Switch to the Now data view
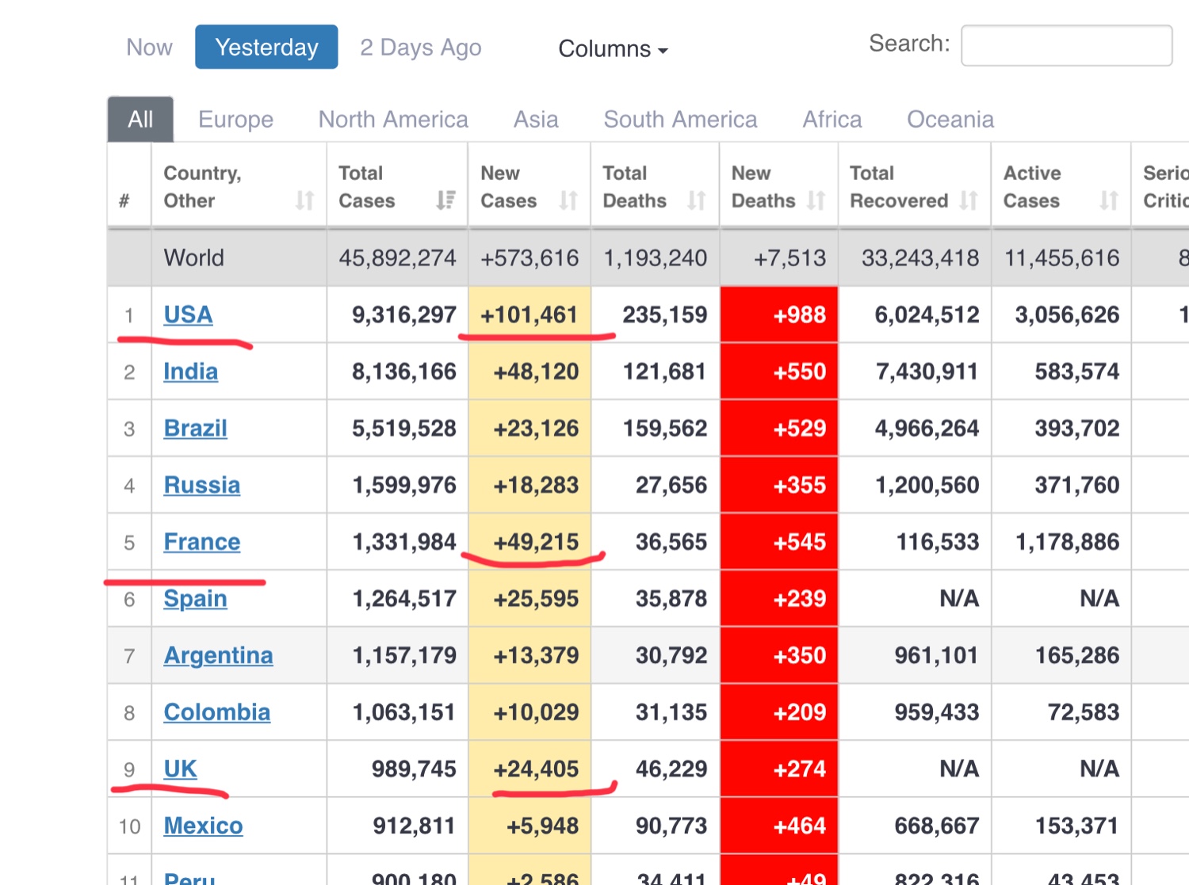1189x885 pixels. 149,48
